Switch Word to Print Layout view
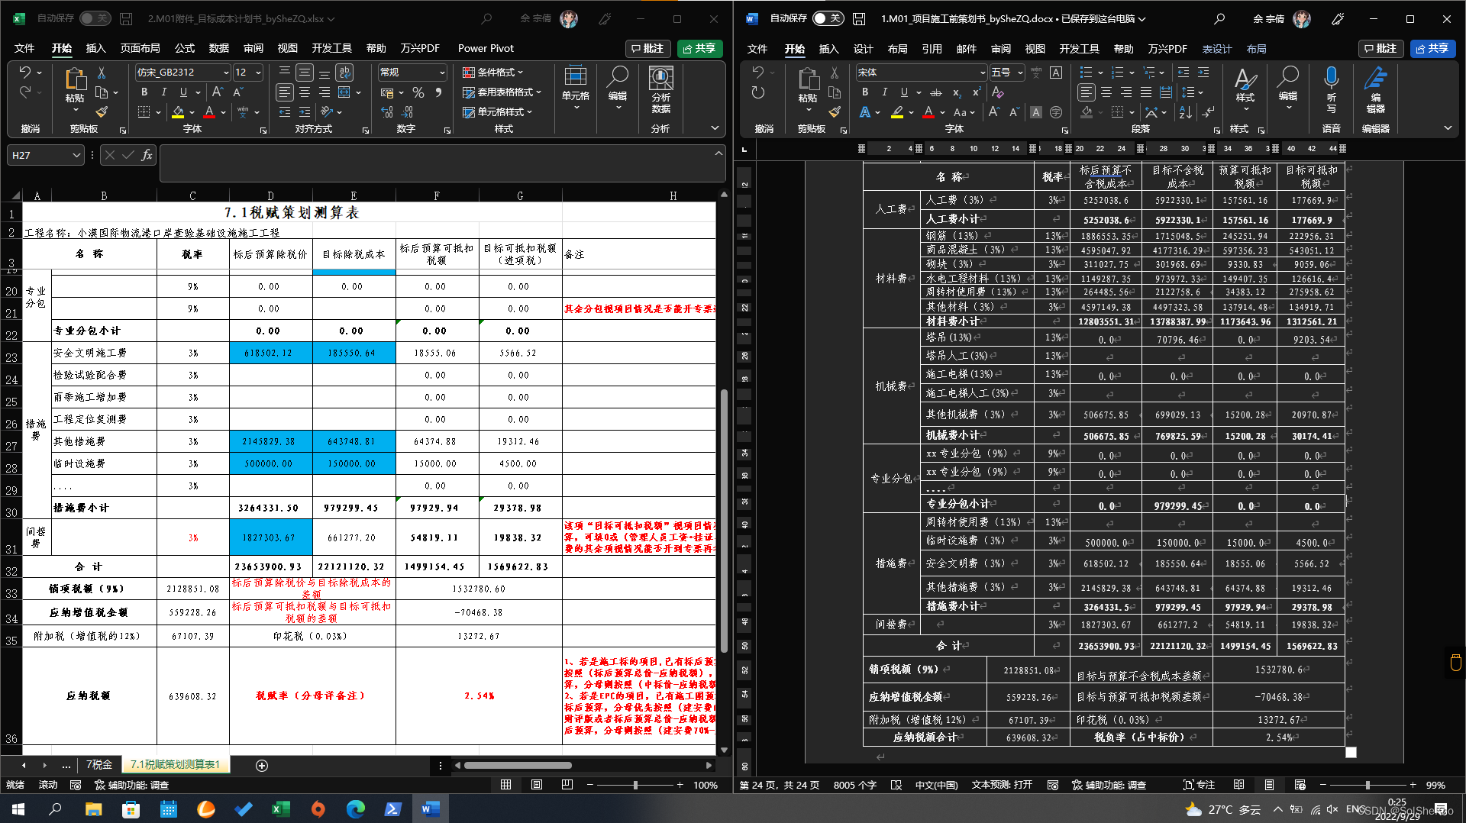Image resolution: width=1466 pixels, height=823 pixels. click(1269, 785)
